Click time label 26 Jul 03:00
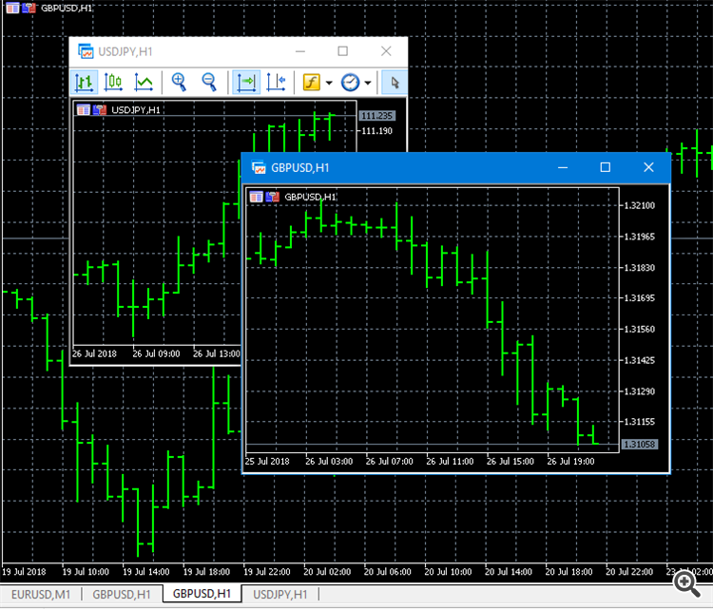Viewport: 713px width, 609px height. (329, 462)
